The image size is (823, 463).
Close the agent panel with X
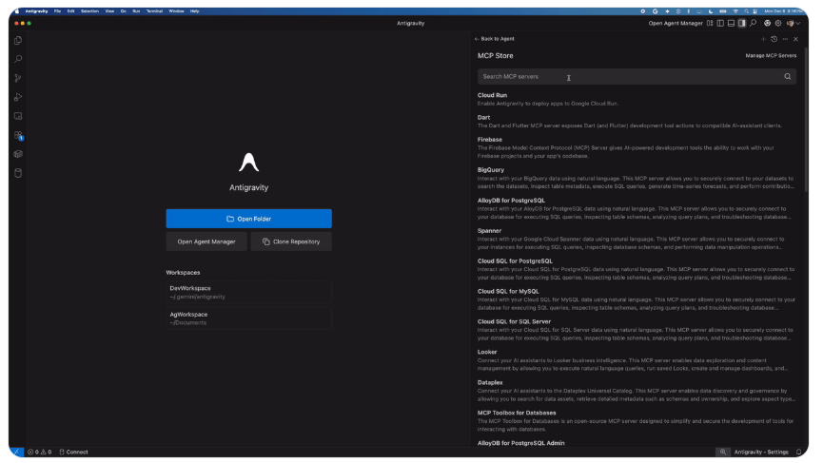tap(795, 39)
